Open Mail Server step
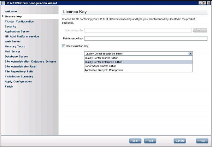Screen dimensions: 212x147 pyautogui.click(x=12, y=52)
